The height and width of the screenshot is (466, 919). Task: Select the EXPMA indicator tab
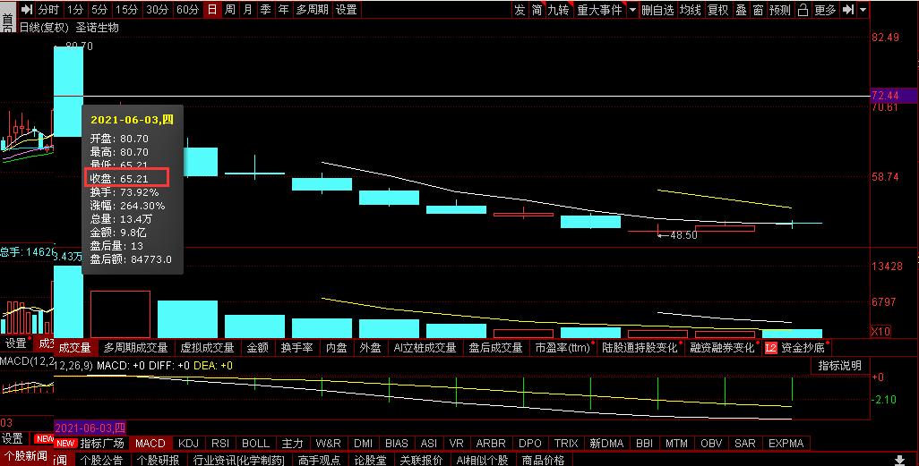[786, 443]
